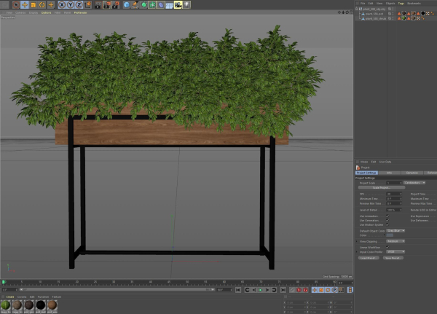Toggle the X axis lock icon

[x=62, y=5]
